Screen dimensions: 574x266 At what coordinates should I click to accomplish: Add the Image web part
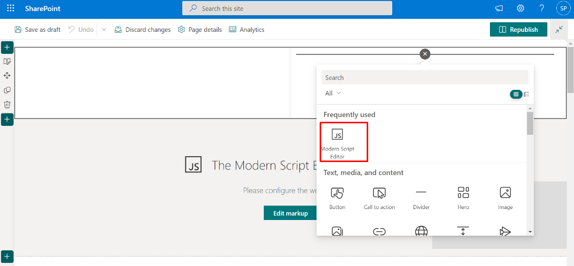click(x=505, y=198)
